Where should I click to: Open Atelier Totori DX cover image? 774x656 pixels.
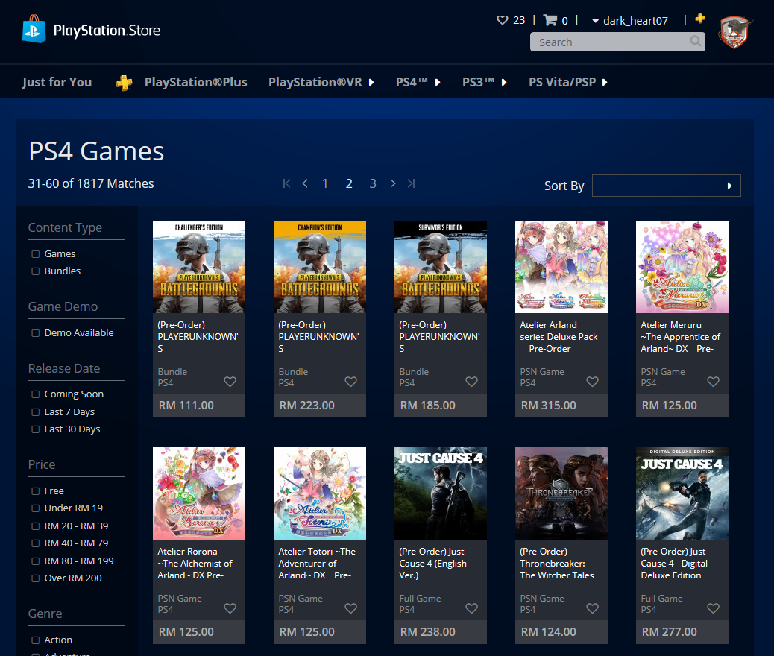[x=320, y=493]
